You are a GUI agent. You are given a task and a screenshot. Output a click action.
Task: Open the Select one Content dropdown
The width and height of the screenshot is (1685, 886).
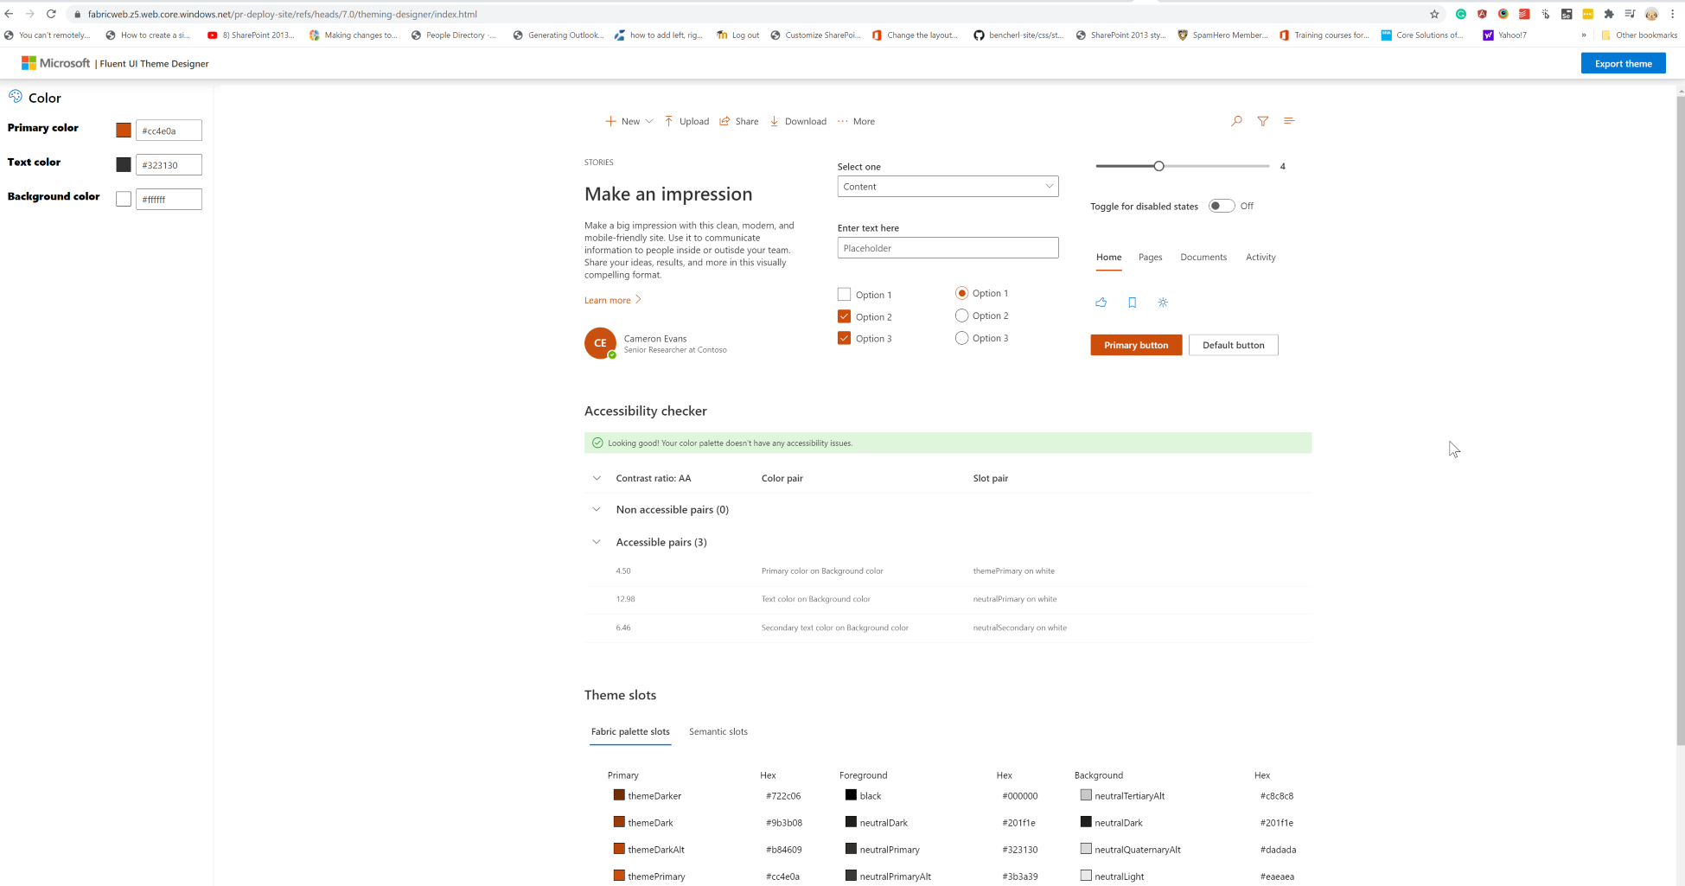pyautogui.click(x=948, y=187)
